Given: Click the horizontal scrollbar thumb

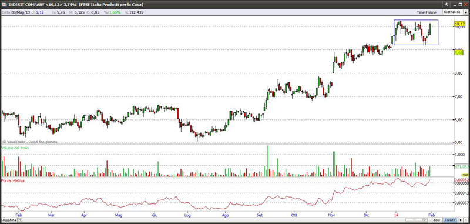Looking at the screenshot, I should point(414,220).
